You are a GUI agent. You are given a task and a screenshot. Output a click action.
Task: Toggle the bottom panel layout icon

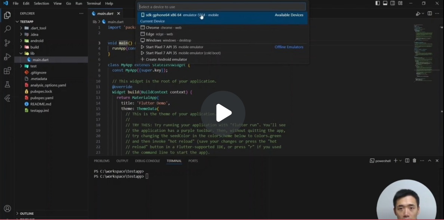click(x=385, y=3)
